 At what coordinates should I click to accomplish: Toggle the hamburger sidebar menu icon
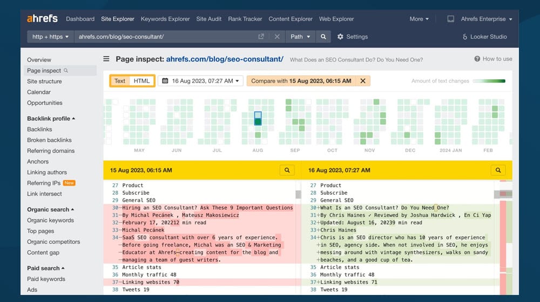106,59
